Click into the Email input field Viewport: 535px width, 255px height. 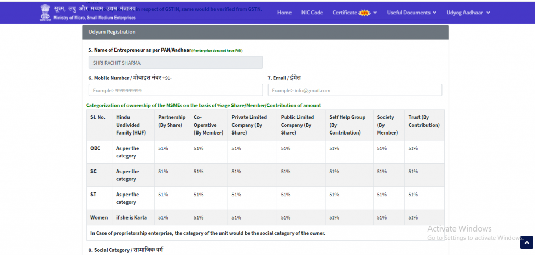tap(355, 90)
